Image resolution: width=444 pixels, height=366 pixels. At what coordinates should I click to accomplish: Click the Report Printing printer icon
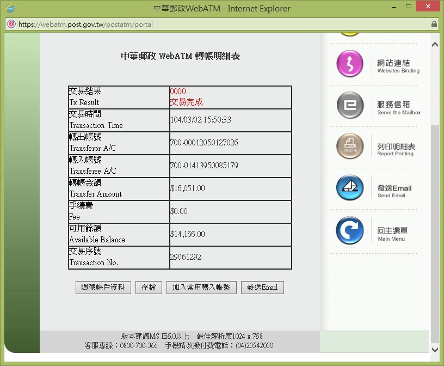tap(350, 147)
